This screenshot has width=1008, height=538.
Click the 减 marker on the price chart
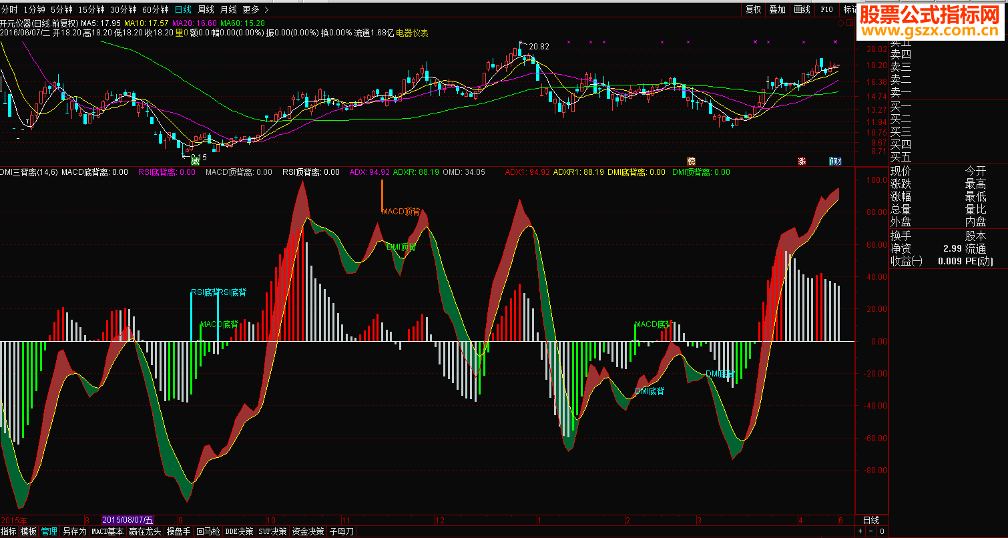[x=196, y=160]
